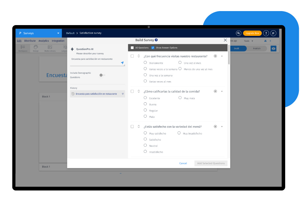Switch to Publish status
The height and width of the screenshot is (204, 306).
pos(257,49)
